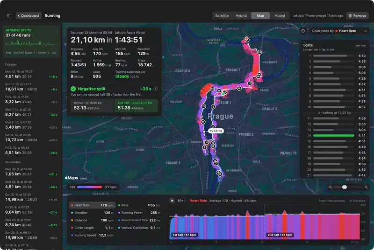Click the 1st half 167 bpm chart label

(184, 235)
